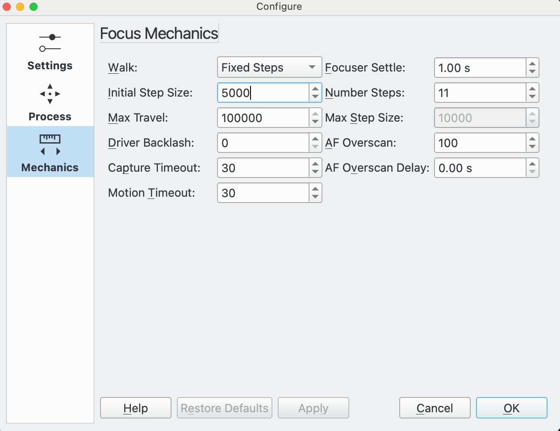The image size is (560, 431).
Task: Click into the Max Travel field
Action: [x=263, y=118]
